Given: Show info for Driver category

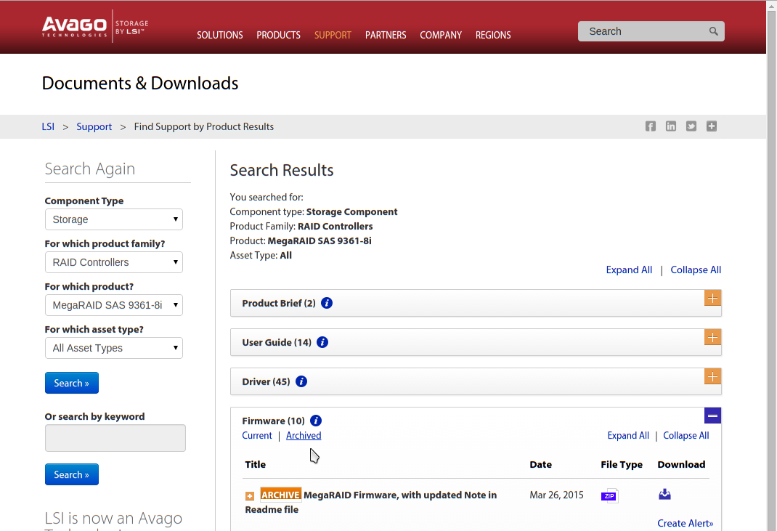Looking at the screenshot, I should 301,381.
